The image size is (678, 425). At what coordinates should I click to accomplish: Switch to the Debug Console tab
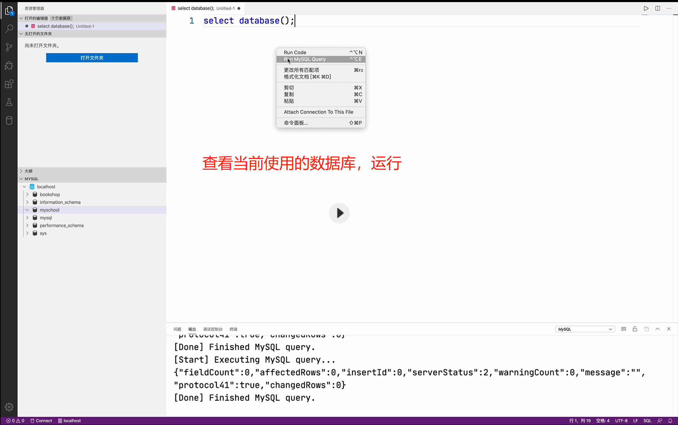pos(213,329)
